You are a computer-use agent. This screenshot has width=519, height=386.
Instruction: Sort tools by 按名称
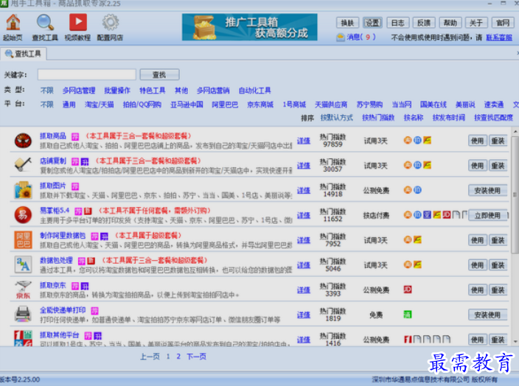pos(414,117)
